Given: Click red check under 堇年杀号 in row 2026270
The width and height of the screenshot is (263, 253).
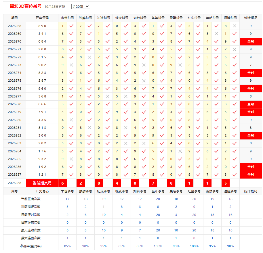Looking at the screenshot, I should pyautogui.click(x=162, y=41).
